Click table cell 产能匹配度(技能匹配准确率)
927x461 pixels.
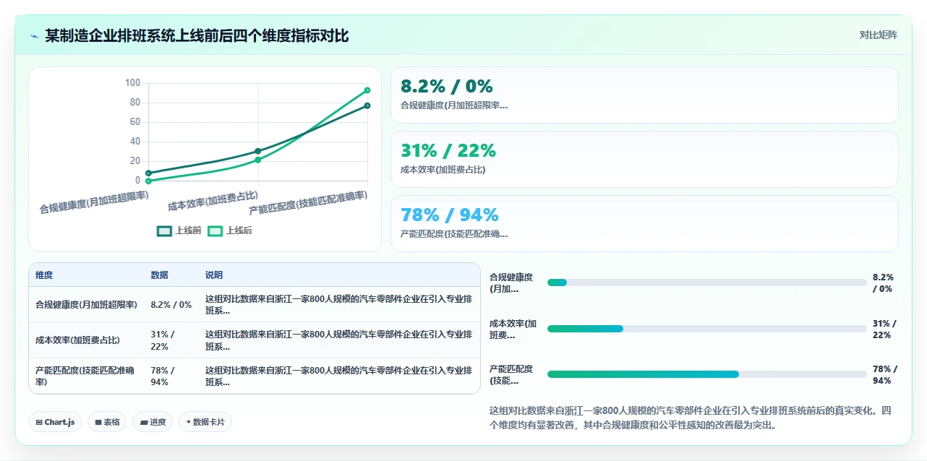click(x=87, y=376)
